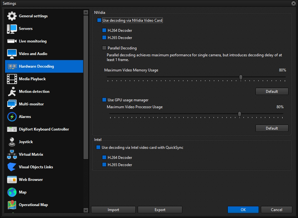
Task: Open Media Playback film strip icon
Action: (x=12, y=79)
